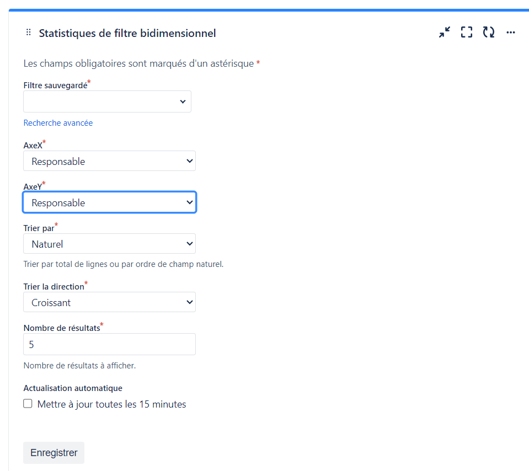Image resolution: width=529 pixels, height=471 pixels.
Task: Click the Recherche avancée link
Action: [x=58, y=123]
